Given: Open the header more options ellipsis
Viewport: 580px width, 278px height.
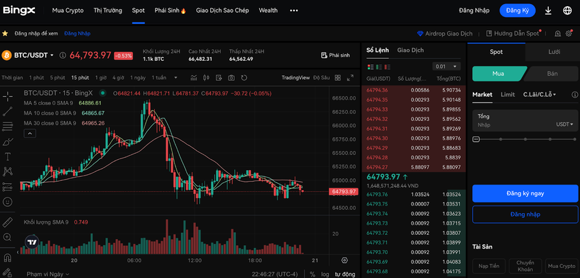Looking at the screenshot, I should [x=293, y=11].
